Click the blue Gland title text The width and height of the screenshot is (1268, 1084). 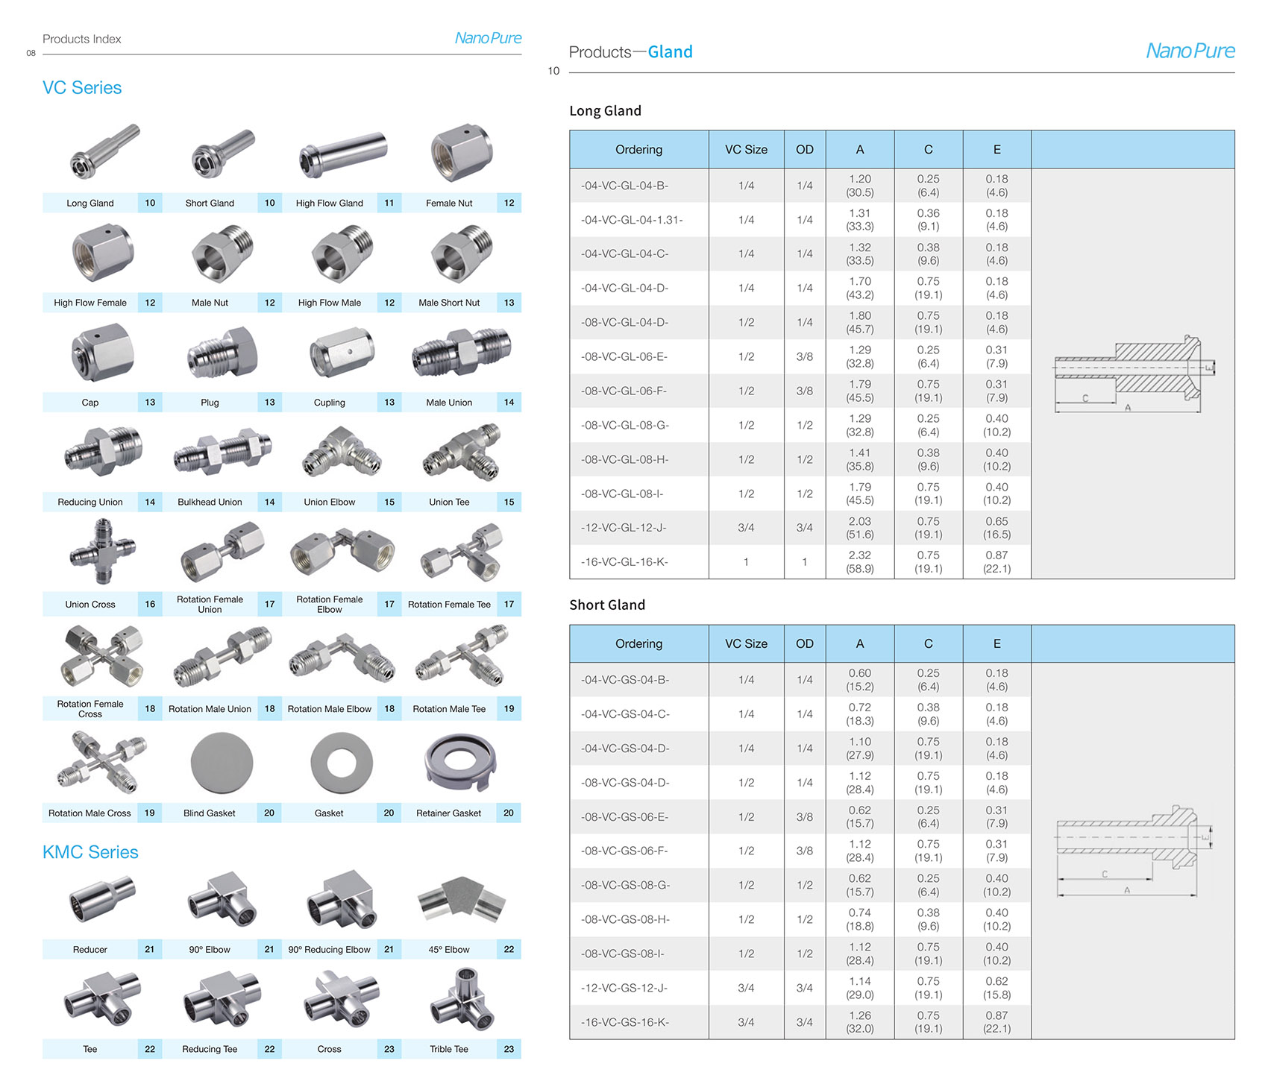click(x=670, y=52)
